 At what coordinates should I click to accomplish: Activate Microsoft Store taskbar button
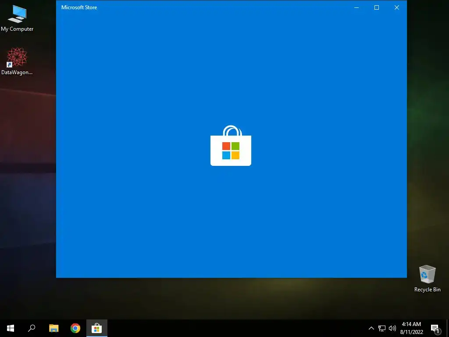97,328
